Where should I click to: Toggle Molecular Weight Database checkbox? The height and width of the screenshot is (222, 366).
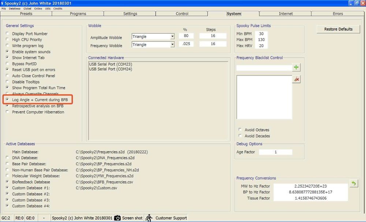[x=7, y=175]
